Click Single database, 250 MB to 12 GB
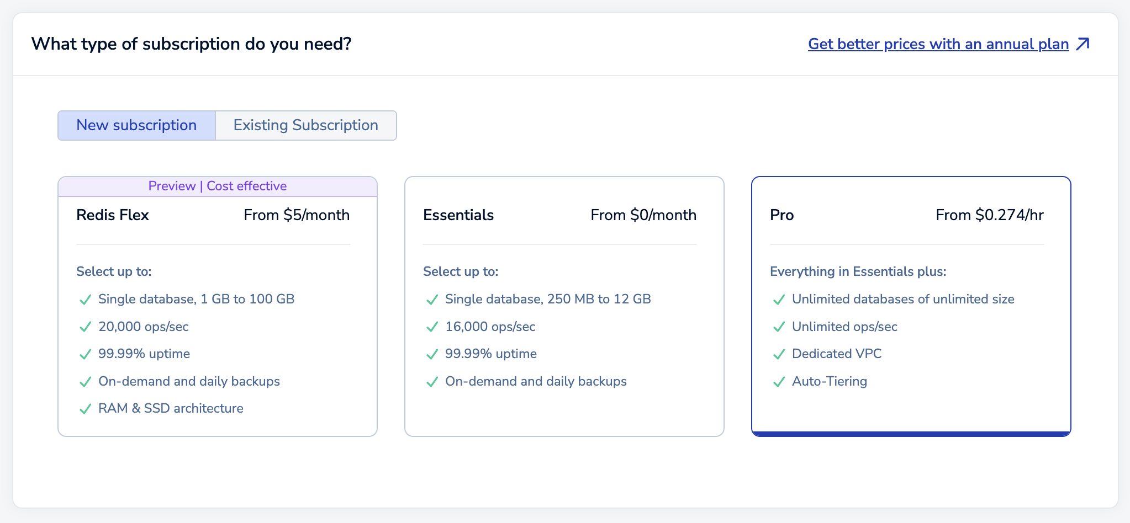The width and height of the screenshot is (1130, 523). click(x=548, y=299)
